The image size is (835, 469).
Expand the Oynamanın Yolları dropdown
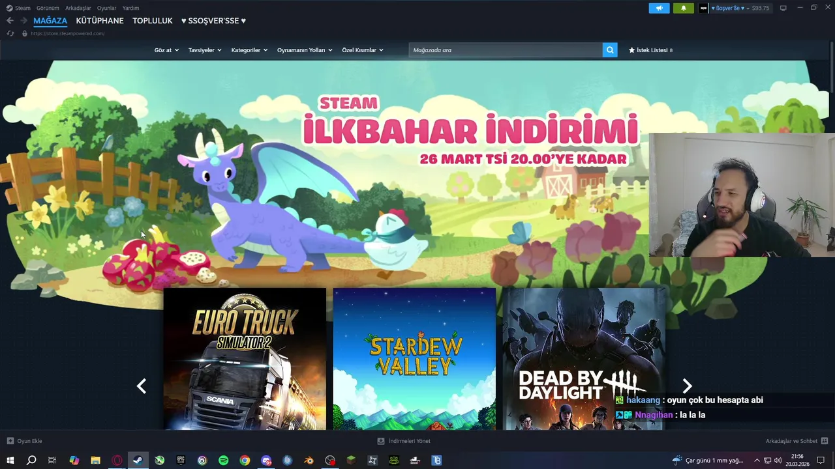305,50
